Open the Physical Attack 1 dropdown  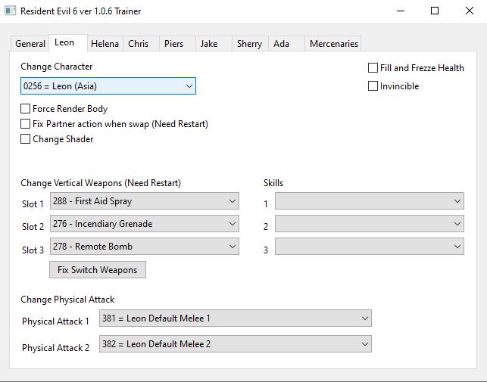click(x=236, y=318)
